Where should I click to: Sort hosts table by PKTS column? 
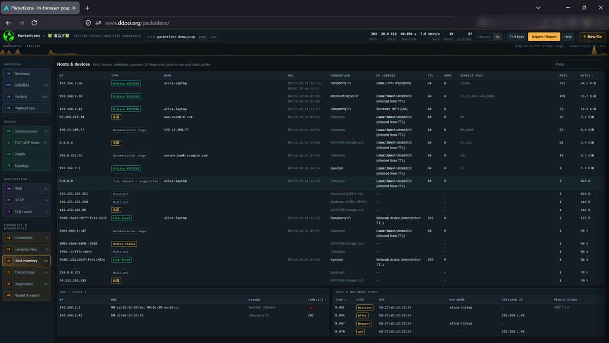coord(563,76)
